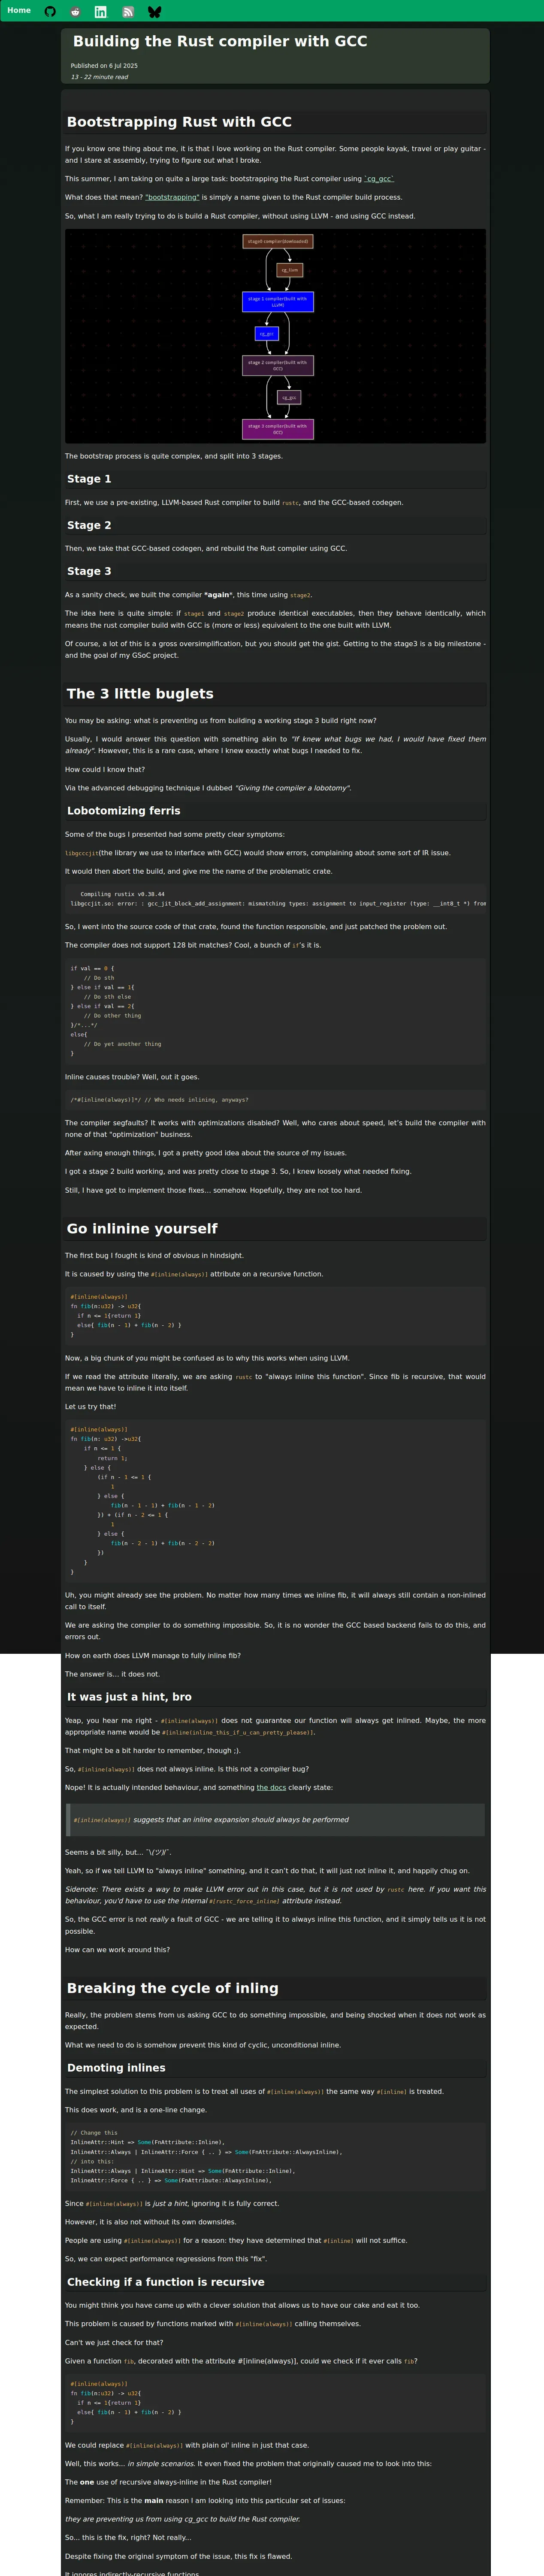This screenshot has height=2576, width=544.
Task: Click the title "Building the Rust compiler with GCC"
Action: 220,41
